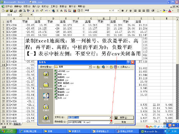The image size is (179, 134).
Task: Open the Tools dropdown in Save As dialog
Action: coord(125,67)
